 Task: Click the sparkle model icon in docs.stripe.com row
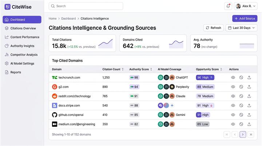click(x=172, y=105)
